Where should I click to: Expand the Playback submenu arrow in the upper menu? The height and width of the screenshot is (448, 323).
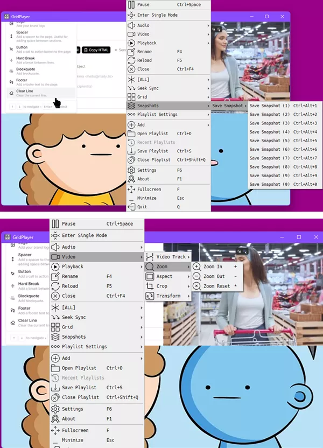point(208,43)
